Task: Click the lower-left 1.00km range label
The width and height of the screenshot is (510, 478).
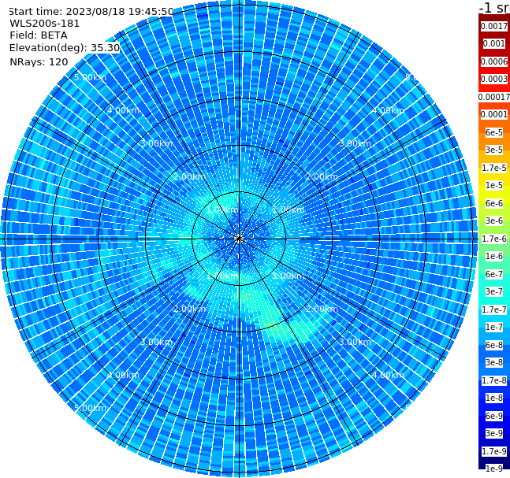Action: 222,276
